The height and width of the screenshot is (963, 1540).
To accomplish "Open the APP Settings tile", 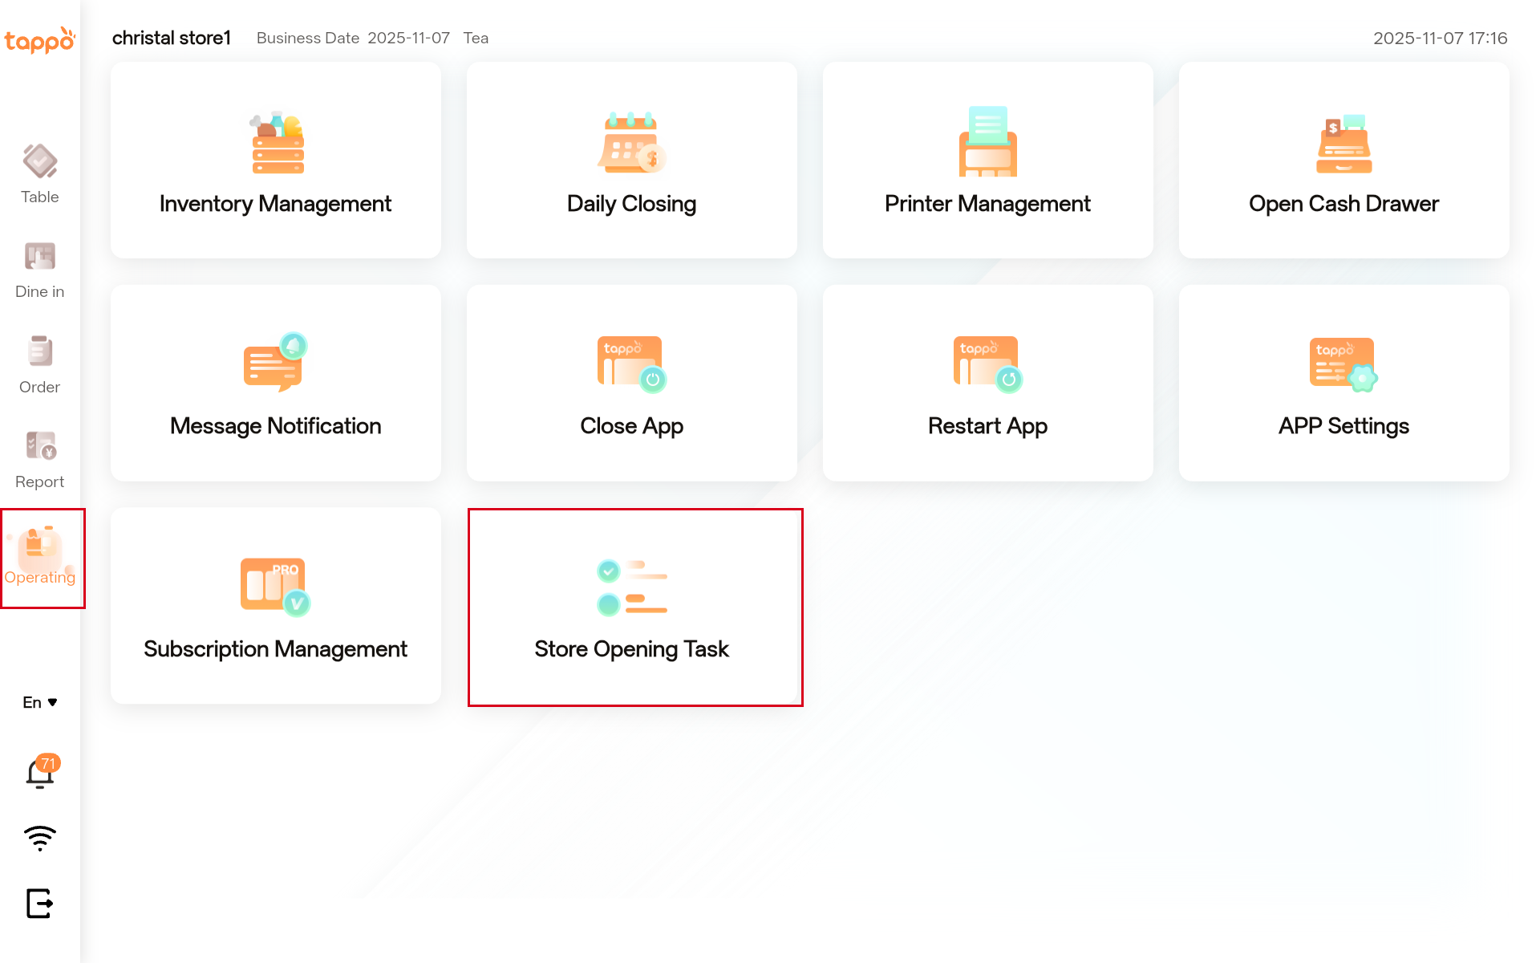I will coord(1343,384).
